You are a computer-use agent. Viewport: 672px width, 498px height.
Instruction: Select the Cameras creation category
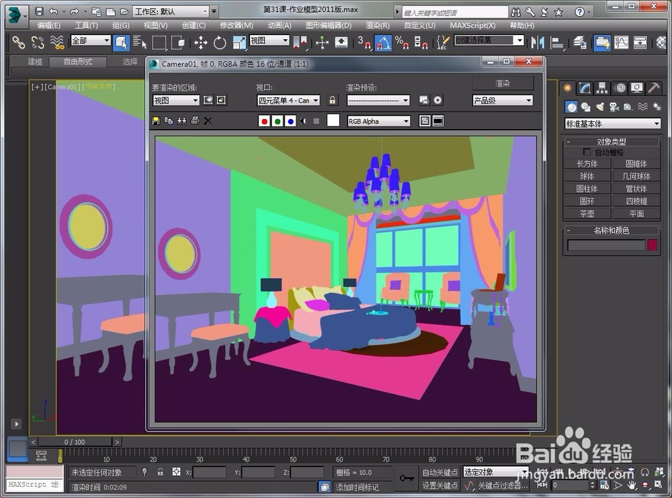(x=614, y=107)
